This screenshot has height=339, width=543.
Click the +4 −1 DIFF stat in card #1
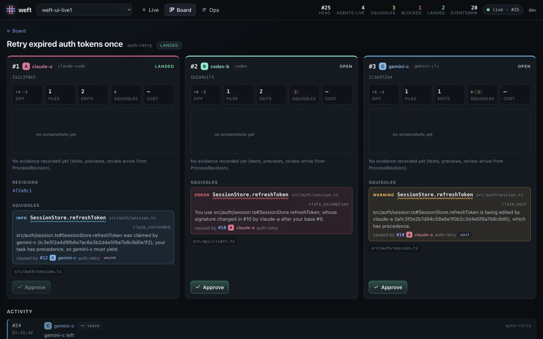[27, 94]
